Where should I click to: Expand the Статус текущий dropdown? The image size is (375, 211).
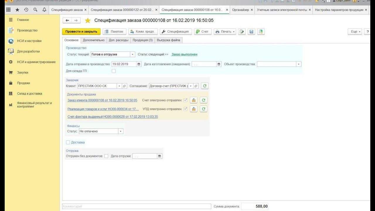[133, 55]
